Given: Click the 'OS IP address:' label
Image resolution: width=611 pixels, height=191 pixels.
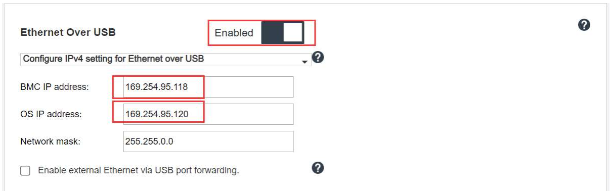Looking at the screenshot, I should 51,114.
